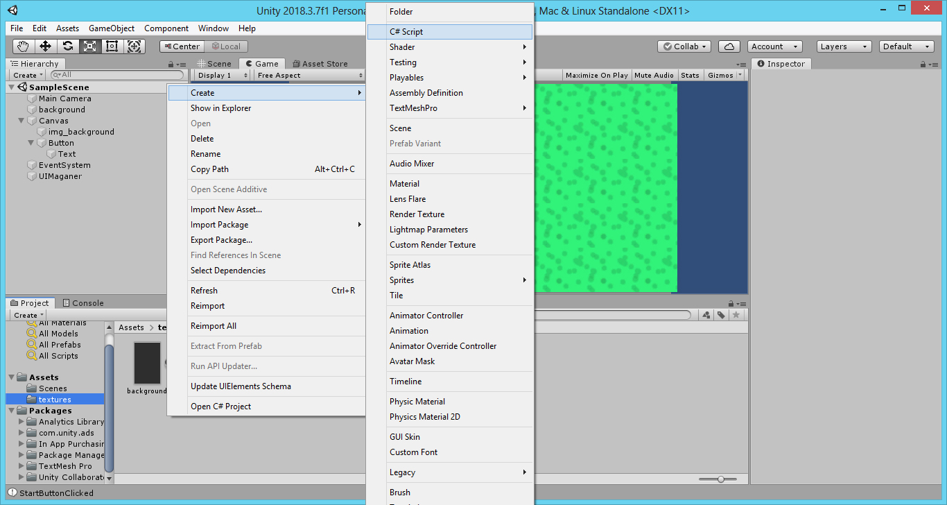This screenshot has width=947, height=505.
Task: Open the Account dropdown
Action: click(x=774, y=46)
